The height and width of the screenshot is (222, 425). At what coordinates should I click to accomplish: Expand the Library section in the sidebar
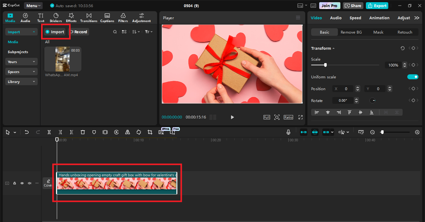[21, 81]
